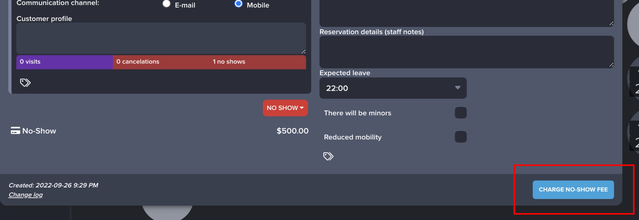This screenshot has height=220, width=639.
Task: Click the 1 no shows segment
Action: [x=229, y=62]
